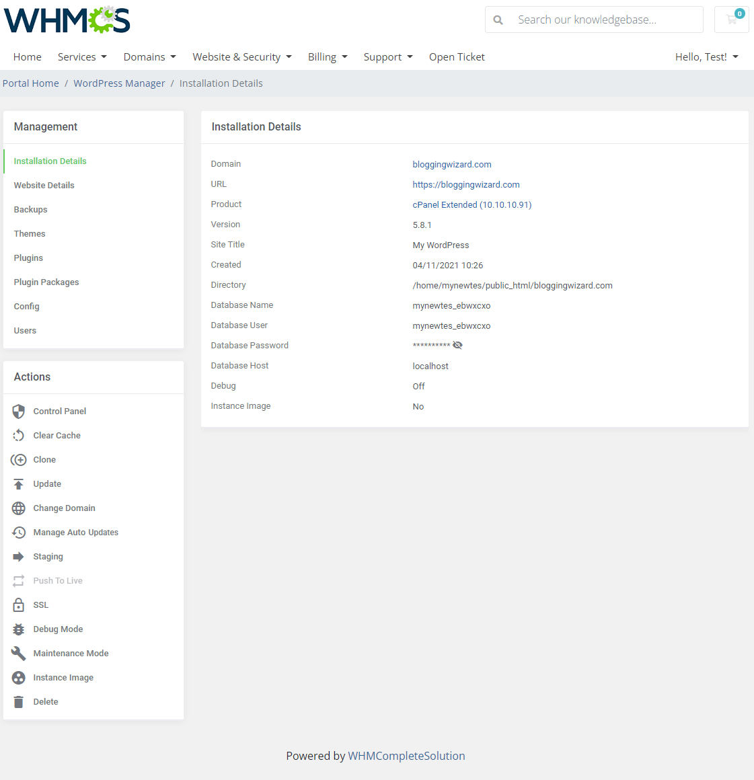The image size is (754, 780).
Task: Open the https://bloggingwizard.com URL link
Action: (466, 184)
